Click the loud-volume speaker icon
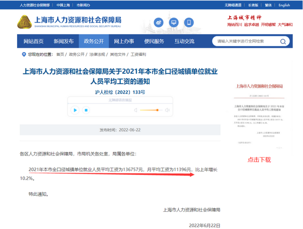The width and height of the screenshot is (303, 229). (x=167, y=110)
